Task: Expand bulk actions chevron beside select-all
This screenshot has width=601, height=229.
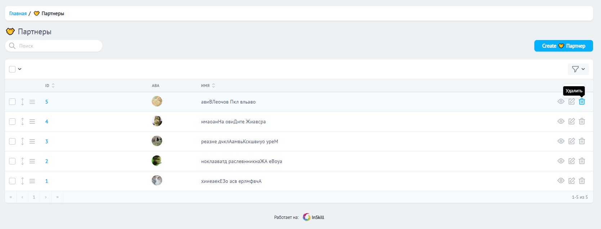Action: (20, 69)
